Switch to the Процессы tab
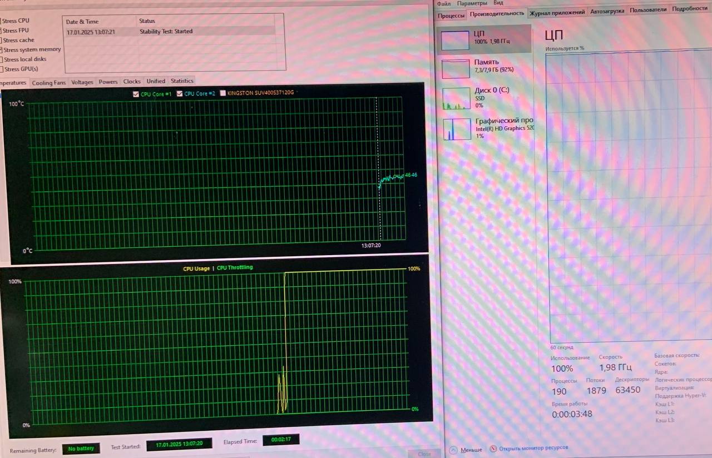Viewport: 712px width, 458px height. click(451, 16)
